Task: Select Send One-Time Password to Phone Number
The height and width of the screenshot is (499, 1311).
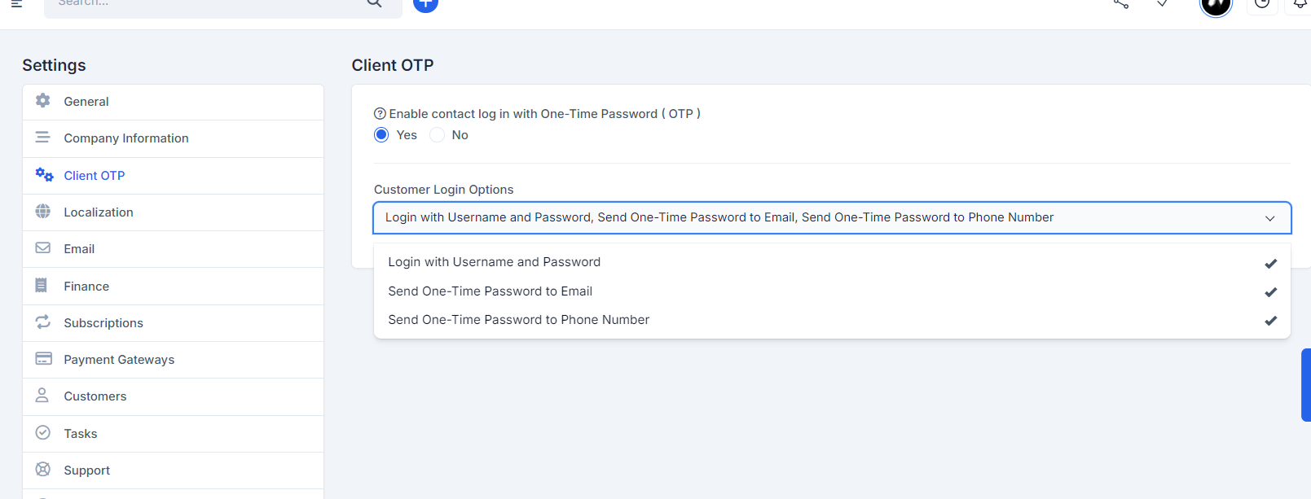Action: pyautogui.click(x=518, y=319)
